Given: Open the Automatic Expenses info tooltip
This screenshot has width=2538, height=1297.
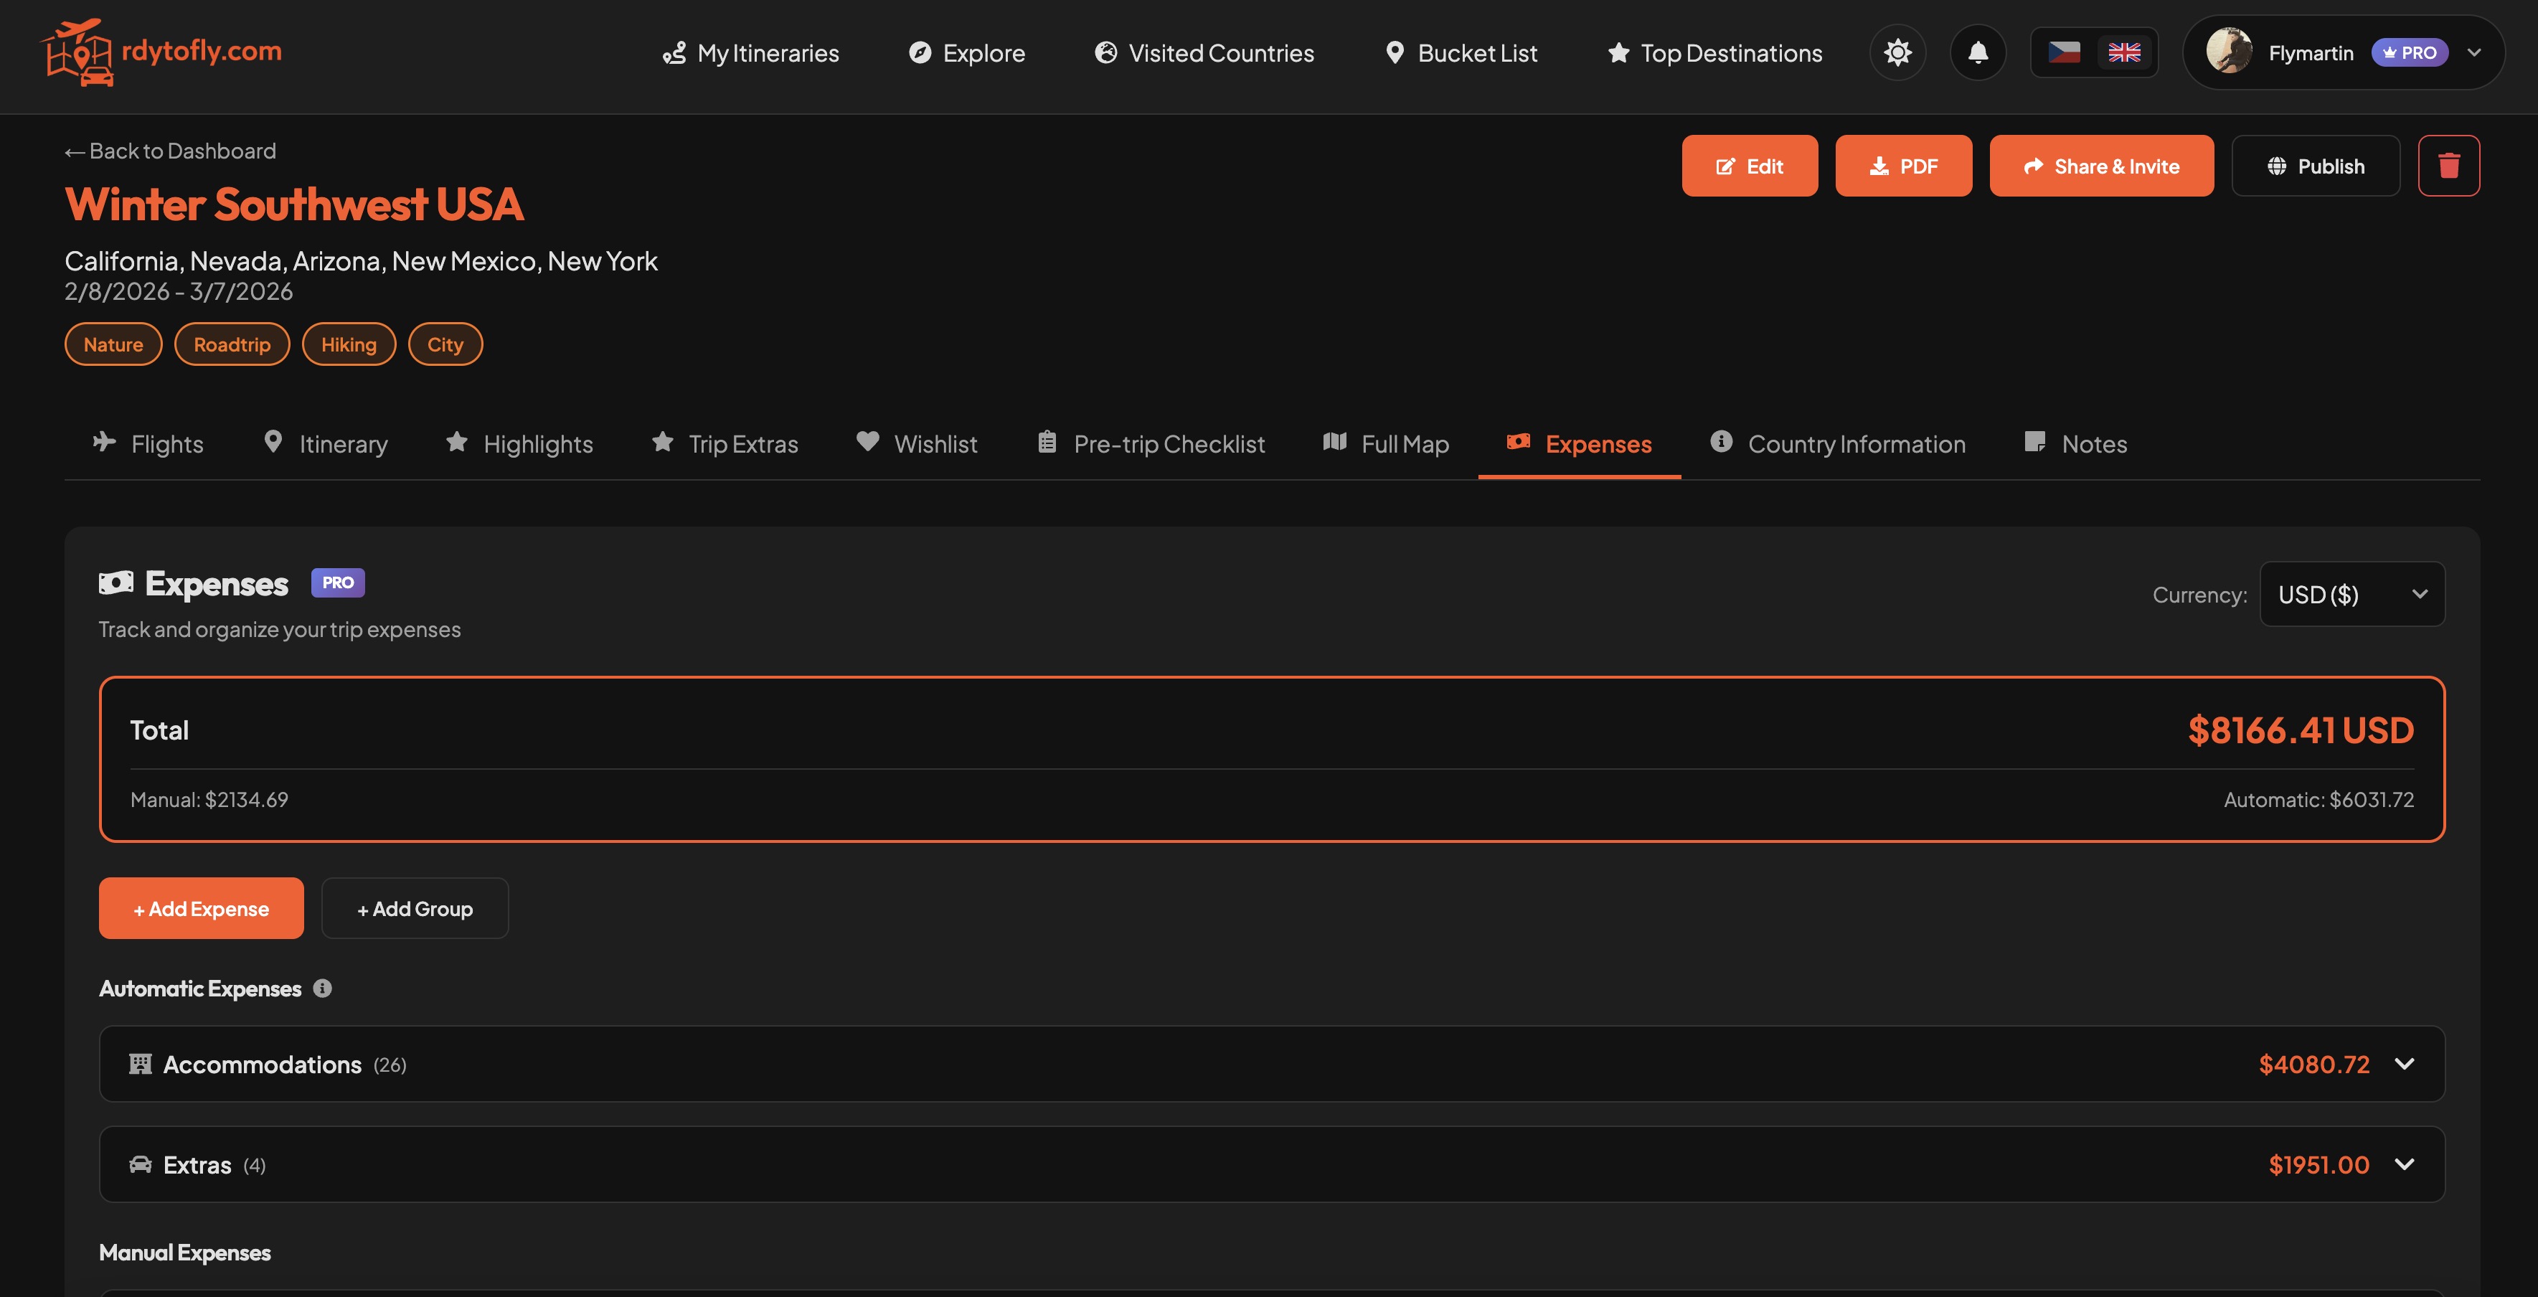Looking at the screenshot, I should (x=322, y=989).
